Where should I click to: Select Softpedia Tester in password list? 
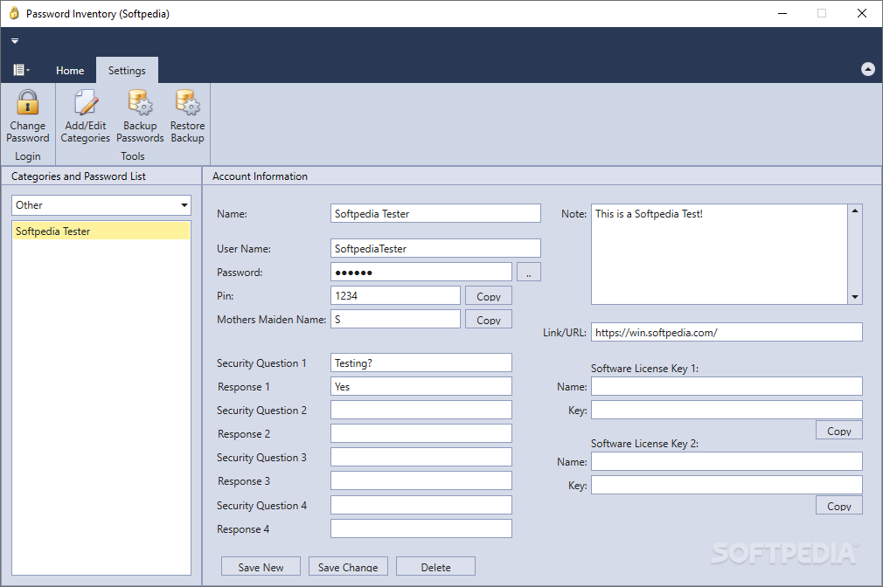tap(101, 231)
